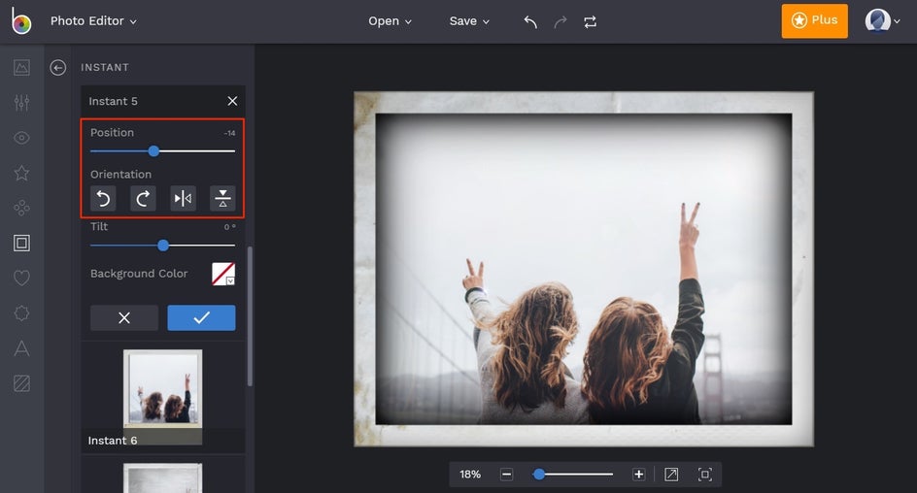Rotate frame counterclockwise
The image size is (917, 493).
click(104, 199)
